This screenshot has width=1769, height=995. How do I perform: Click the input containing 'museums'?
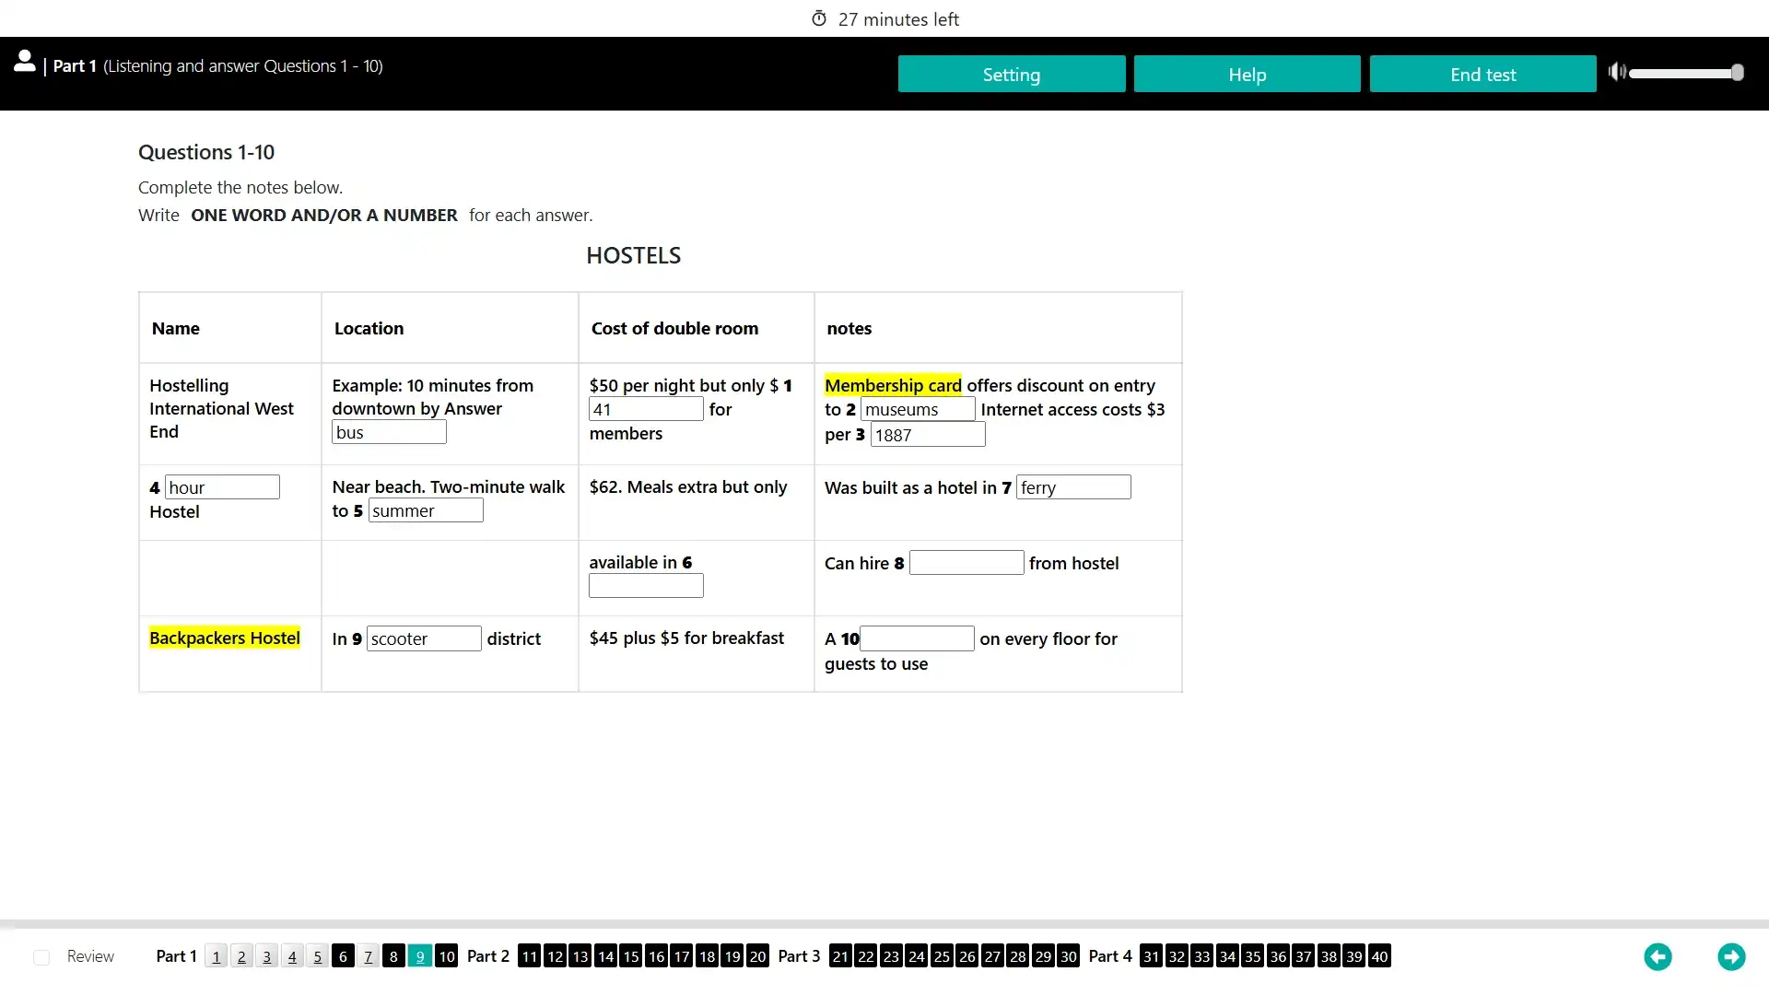917,409
